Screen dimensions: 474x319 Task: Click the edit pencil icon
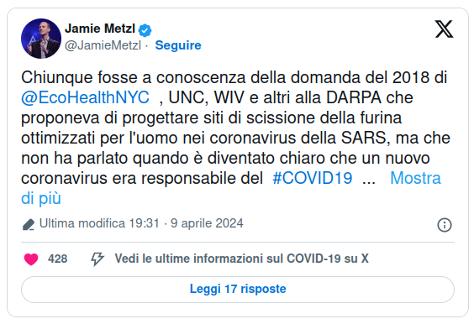[x=29, y=225]
